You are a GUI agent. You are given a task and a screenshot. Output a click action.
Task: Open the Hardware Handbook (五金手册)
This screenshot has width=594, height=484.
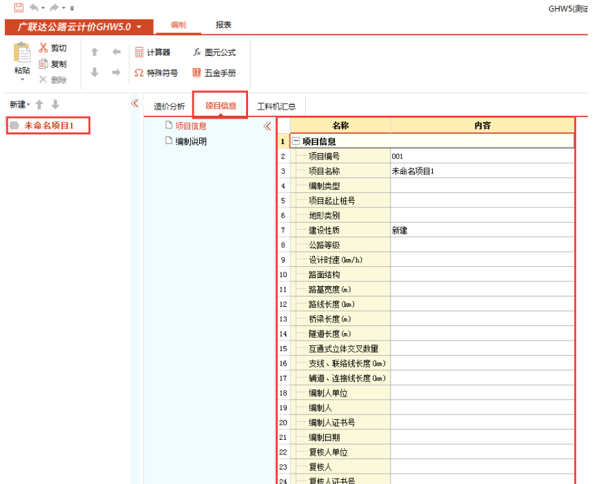(214, 73)
